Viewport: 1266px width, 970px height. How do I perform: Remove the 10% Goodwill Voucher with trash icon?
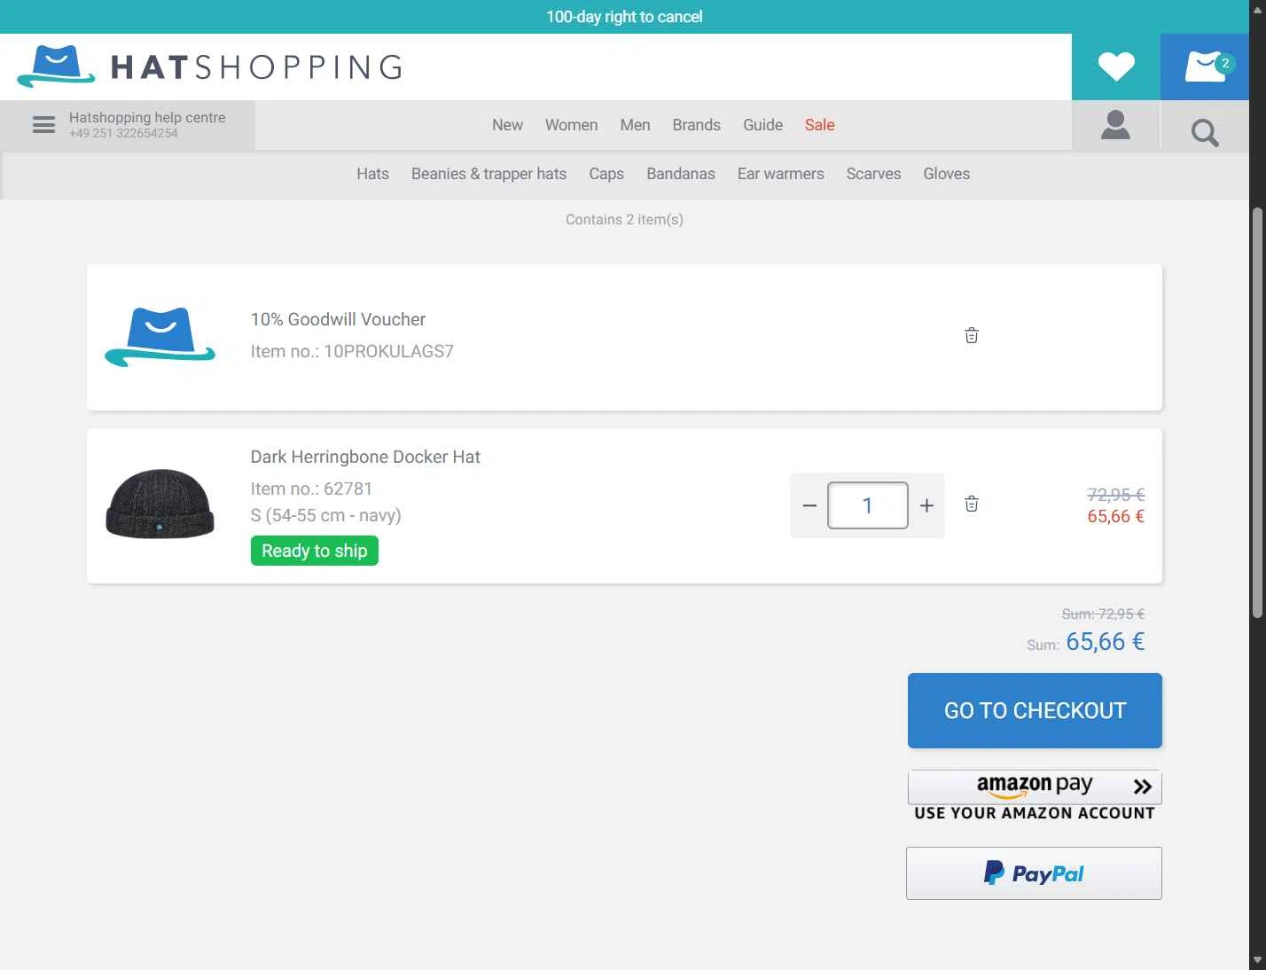[972, 335]
